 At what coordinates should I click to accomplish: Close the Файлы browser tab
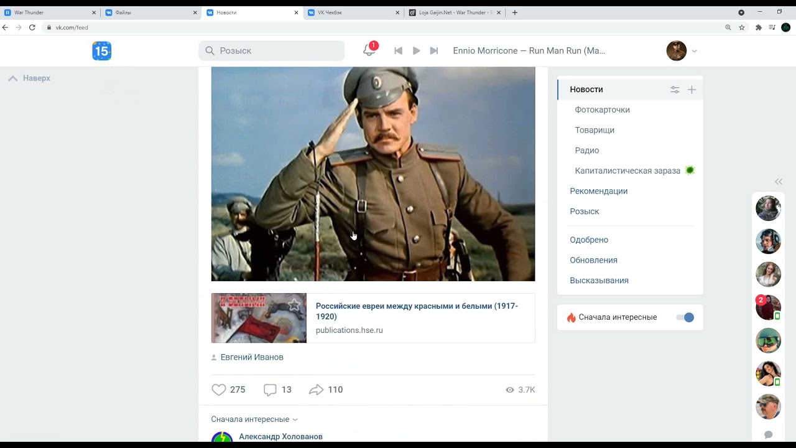click(195, 12)
